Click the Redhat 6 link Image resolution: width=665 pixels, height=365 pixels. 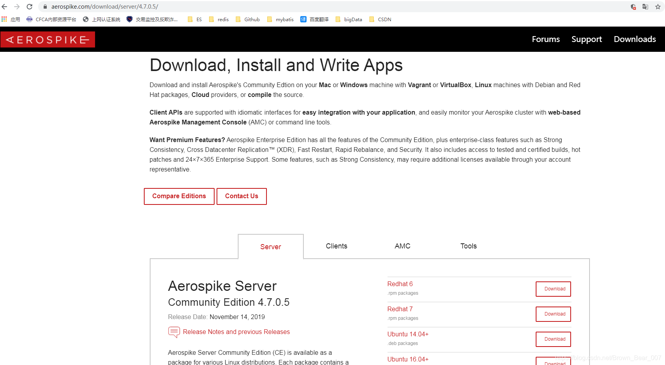coord(400,284)
